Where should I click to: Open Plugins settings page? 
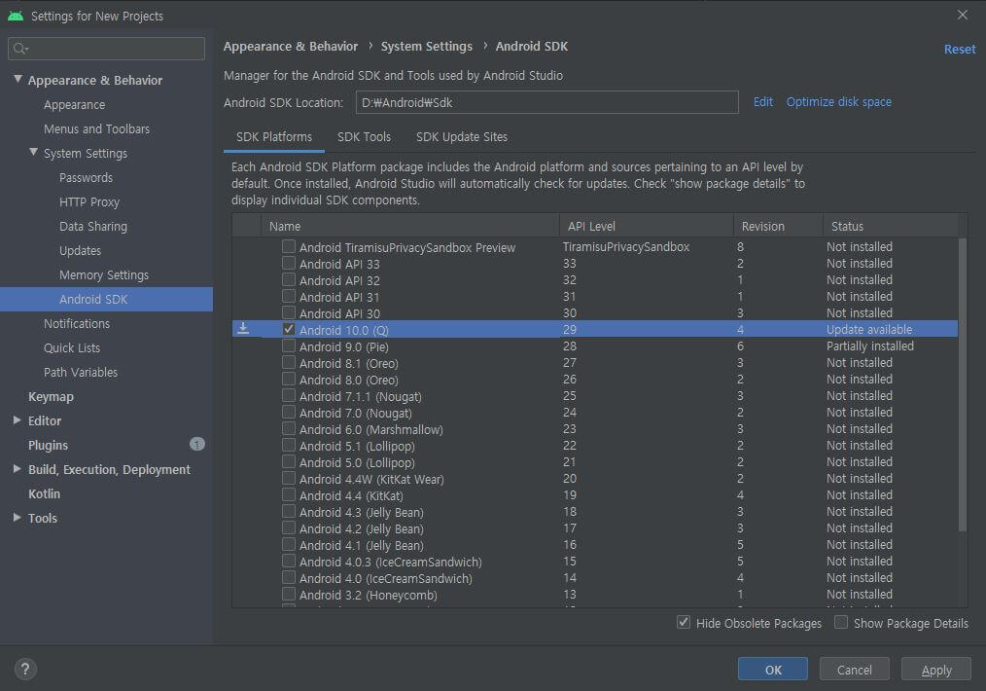click(48, 445)
